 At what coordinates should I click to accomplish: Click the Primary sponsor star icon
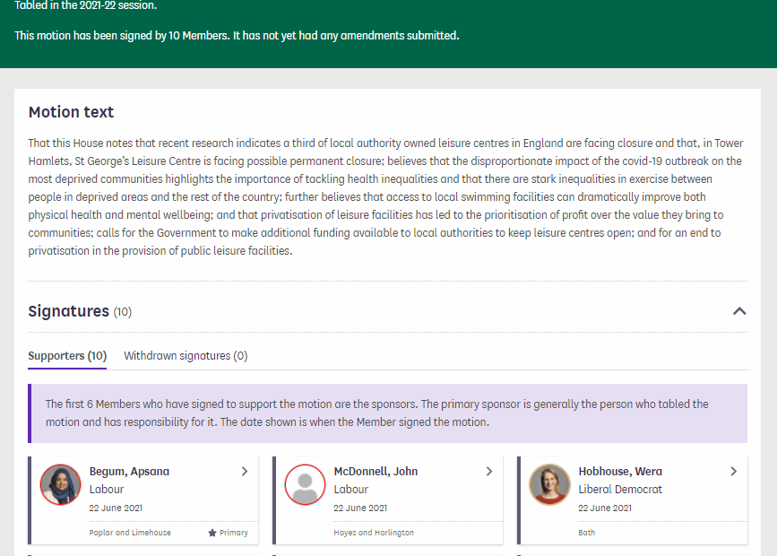tap(212, 533)
